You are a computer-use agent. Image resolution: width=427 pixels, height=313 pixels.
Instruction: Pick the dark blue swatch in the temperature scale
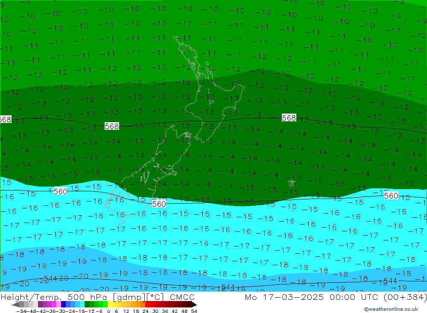pos(63,304)
